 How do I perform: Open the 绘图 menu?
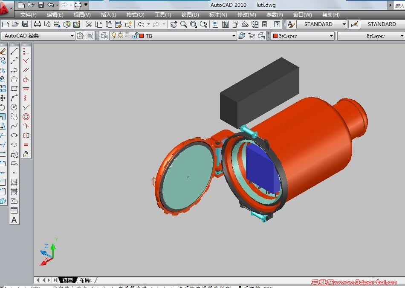(x=190, y=14)
